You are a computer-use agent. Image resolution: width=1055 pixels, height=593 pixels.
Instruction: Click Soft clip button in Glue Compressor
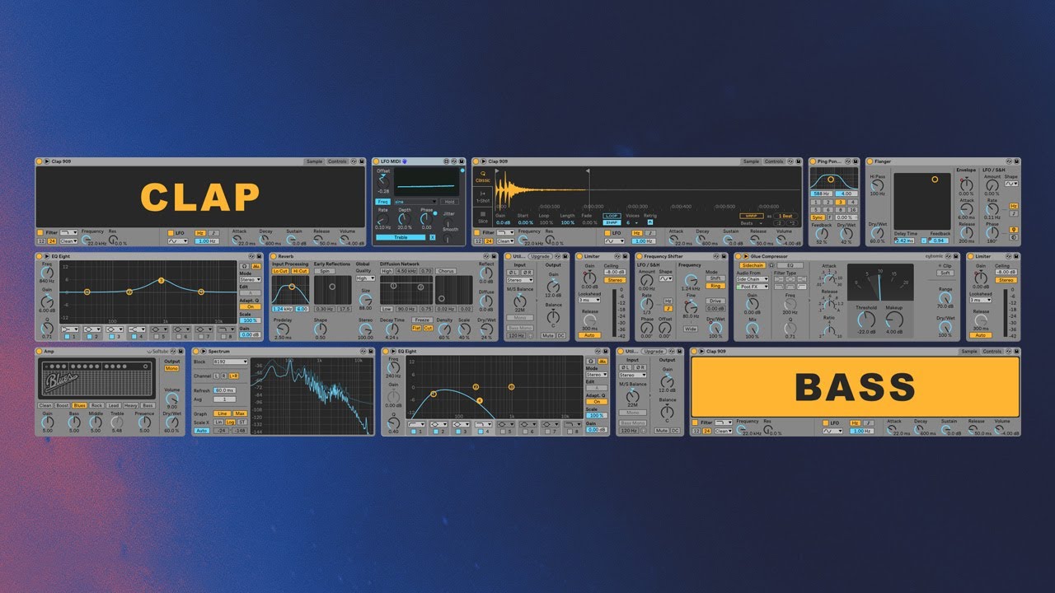point(945,273)
